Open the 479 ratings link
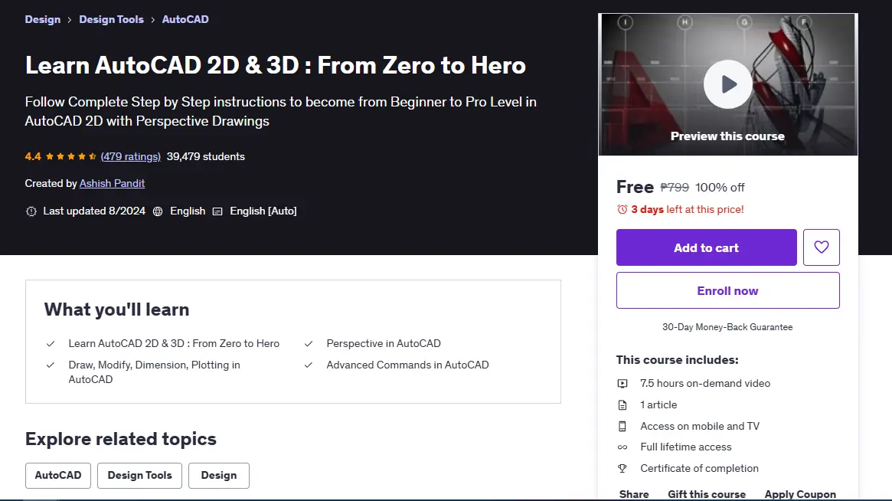This screenshot has width=892, height=501. point(131,156)
